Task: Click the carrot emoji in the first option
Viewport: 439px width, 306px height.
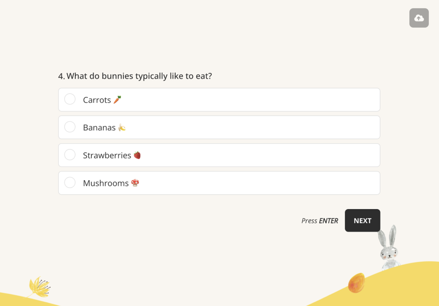Action: click(x=116, y=99)
